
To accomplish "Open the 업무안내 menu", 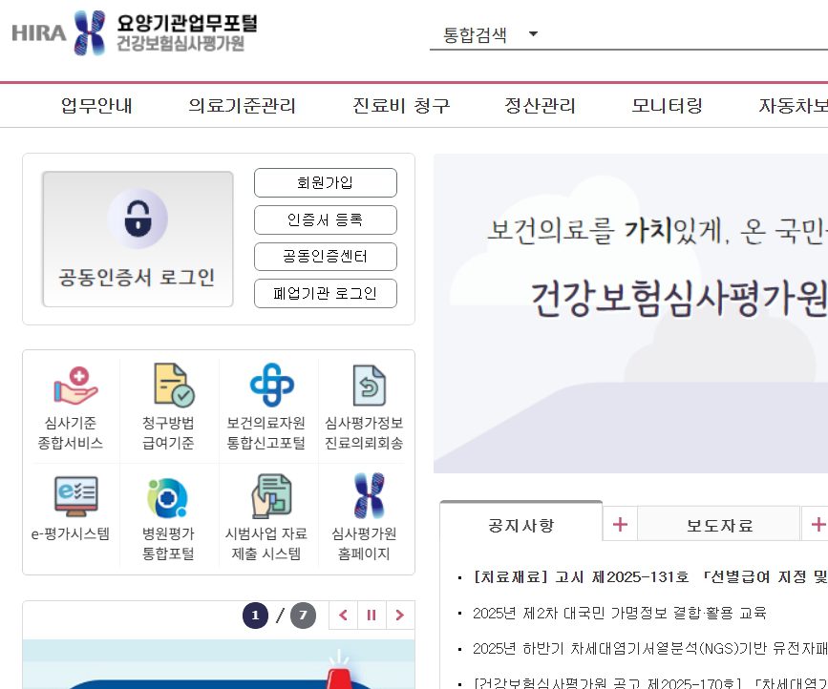I will click(x=96, y=106).
